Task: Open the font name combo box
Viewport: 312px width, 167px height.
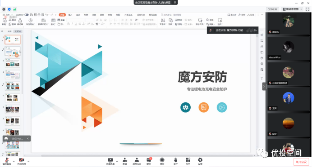Action: pyautogui.click(x=76, y=20)
